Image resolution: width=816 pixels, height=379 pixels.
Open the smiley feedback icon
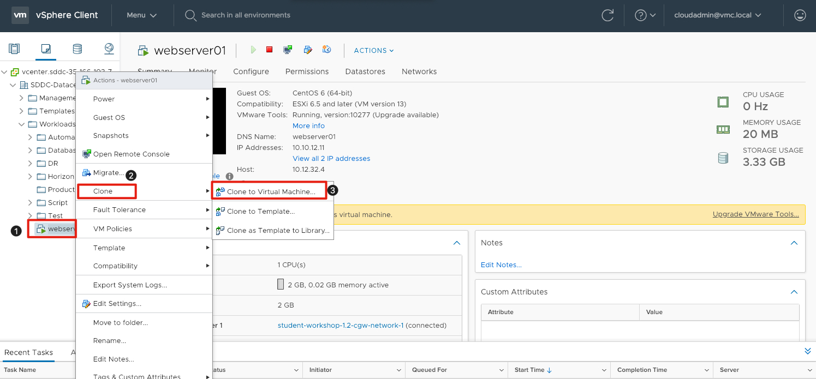click(800, 15)
